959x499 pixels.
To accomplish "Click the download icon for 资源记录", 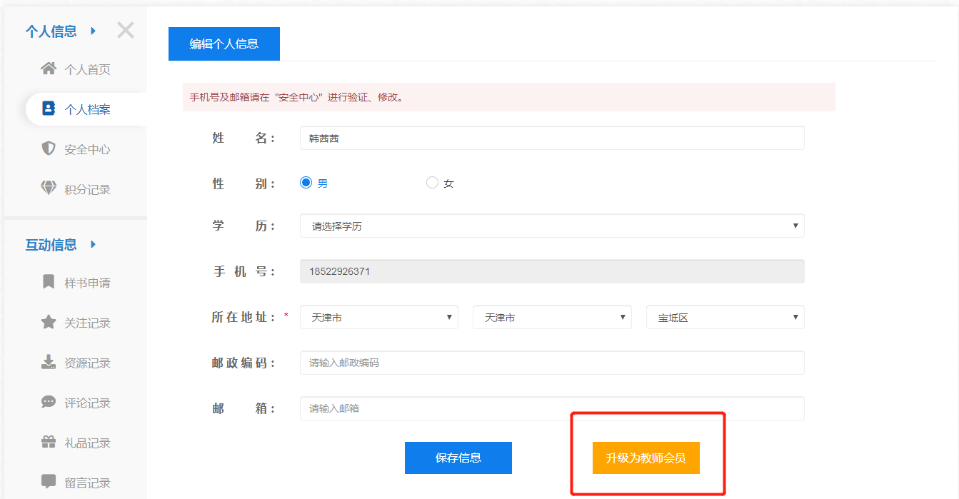I will click(x=48, y=362).
